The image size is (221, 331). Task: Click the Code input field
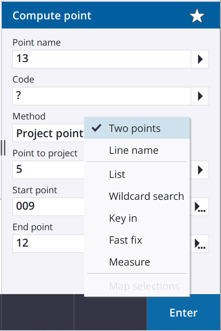(x=102, y=96)
